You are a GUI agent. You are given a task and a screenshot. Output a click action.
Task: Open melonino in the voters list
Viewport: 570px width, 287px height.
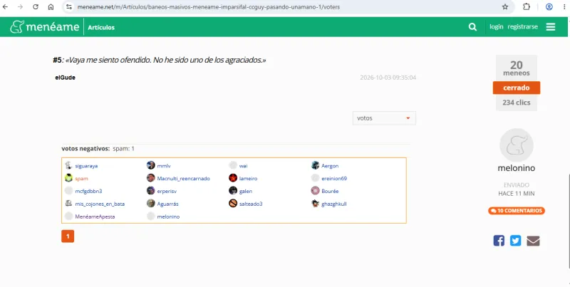click(x=168, y=217)
